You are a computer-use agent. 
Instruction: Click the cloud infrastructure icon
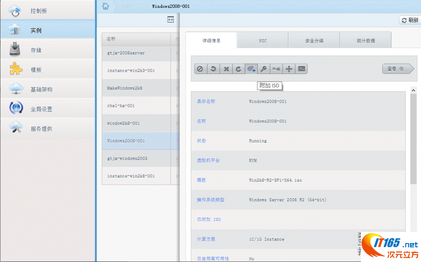16,88
